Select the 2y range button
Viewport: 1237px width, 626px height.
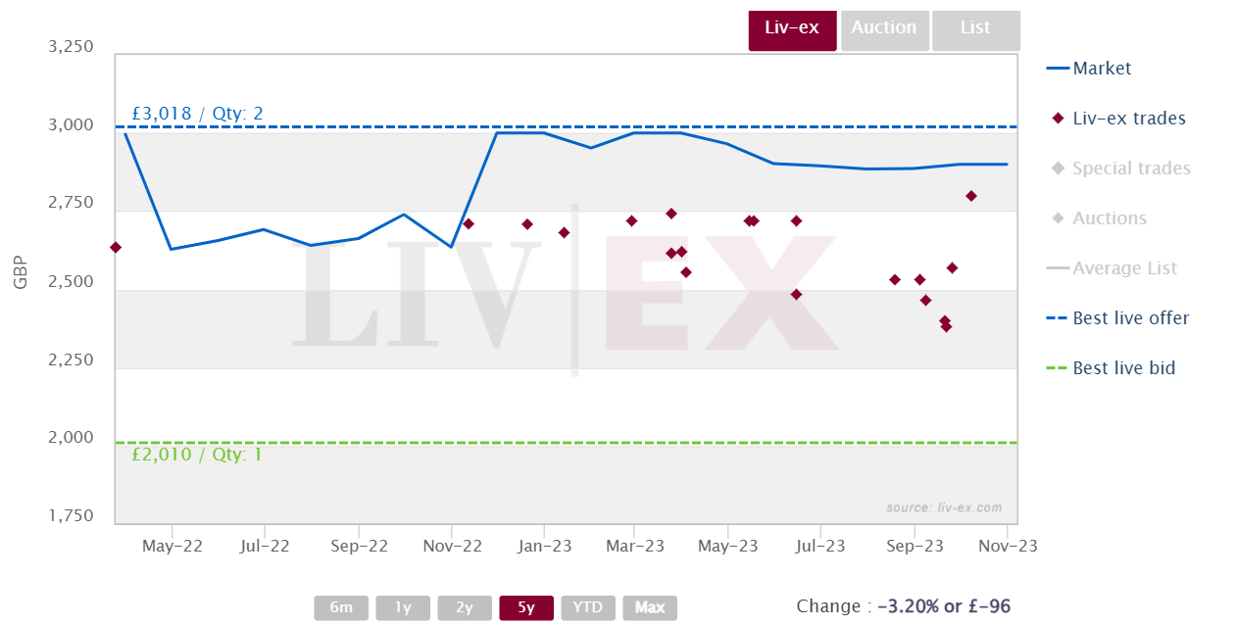click(x=465, y=607)
